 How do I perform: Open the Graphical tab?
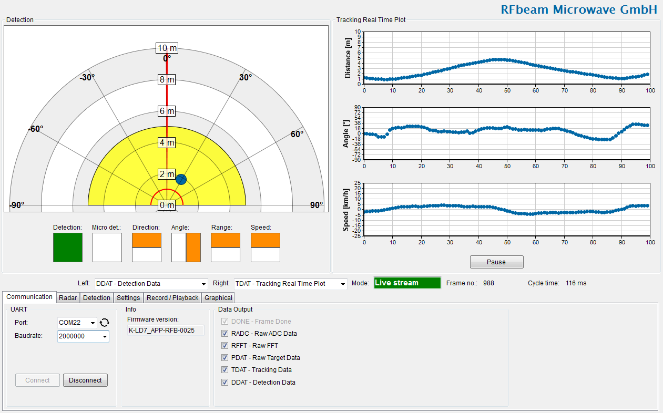point(218,298)
